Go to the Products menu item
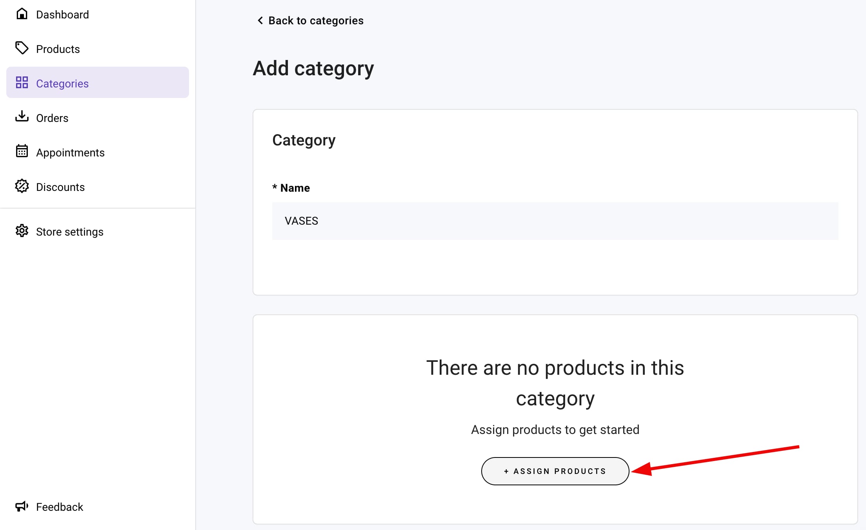 (x=58, y=49)
